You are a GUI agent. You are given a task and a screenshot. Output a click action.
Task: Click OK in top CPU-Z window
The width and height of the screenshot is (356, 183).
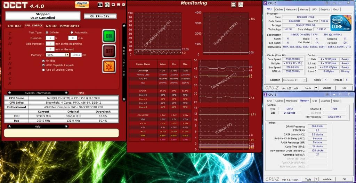(x=344, y=88)
